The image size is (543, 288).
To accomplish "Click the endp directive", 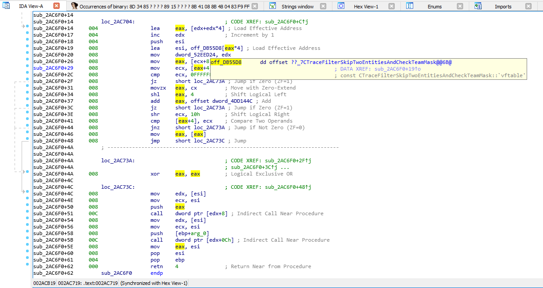I will [157, 273].
